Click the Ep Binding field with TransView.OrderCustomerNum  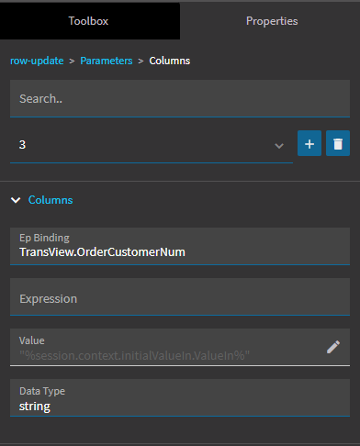pyautogui.click(x=180, y=246)
